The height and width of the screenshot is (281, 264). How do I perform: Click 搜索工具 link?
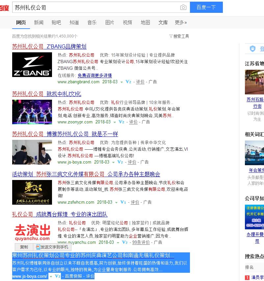(181, 37)
